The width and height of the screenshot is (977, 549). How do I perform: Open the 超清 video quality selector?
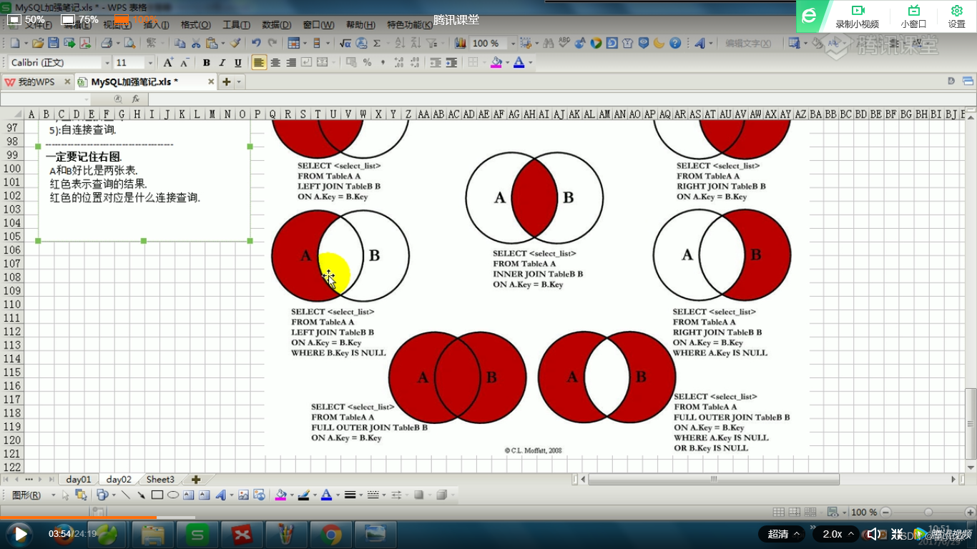point(782,534)
